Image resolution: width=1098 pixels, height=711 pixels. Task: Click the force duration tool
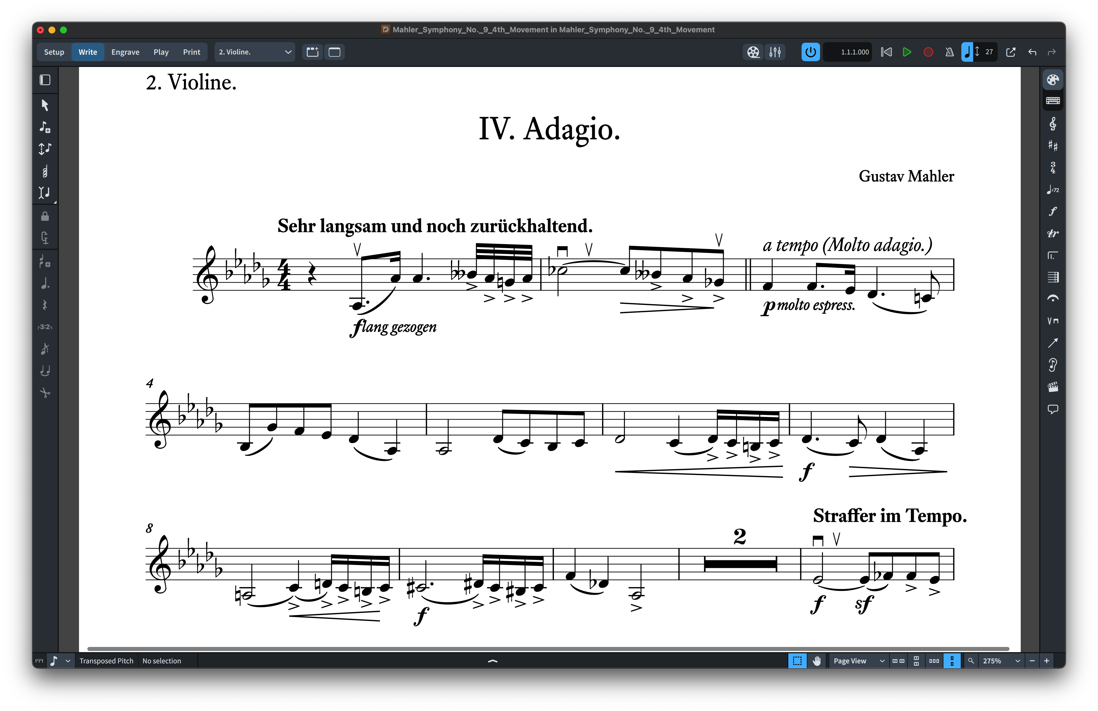tap(45, 238)
